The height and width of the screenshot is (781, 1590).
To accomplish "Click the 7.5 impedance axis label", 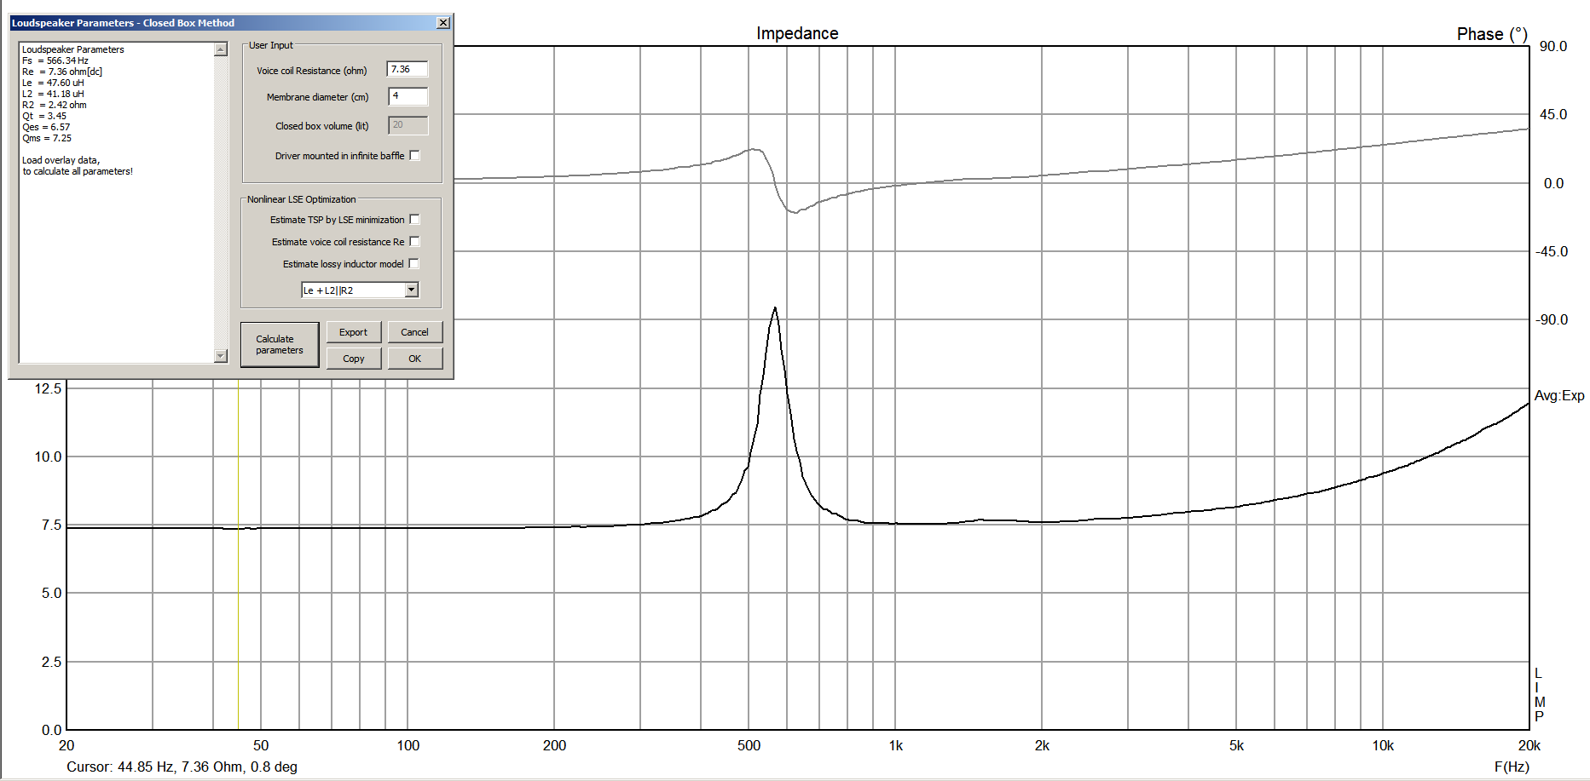I will (51, 525).
